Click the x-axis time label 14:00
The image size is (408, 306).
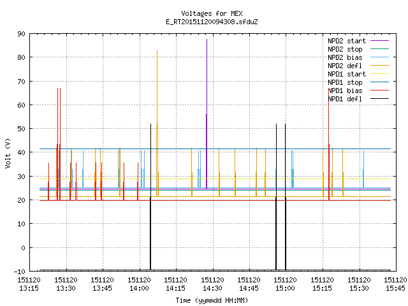[x=139, y=288]
